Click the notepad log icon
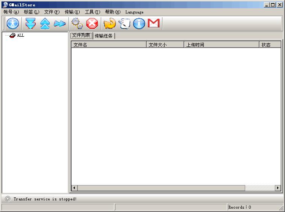This screenshot has width=285, height=212. point(124,24)
